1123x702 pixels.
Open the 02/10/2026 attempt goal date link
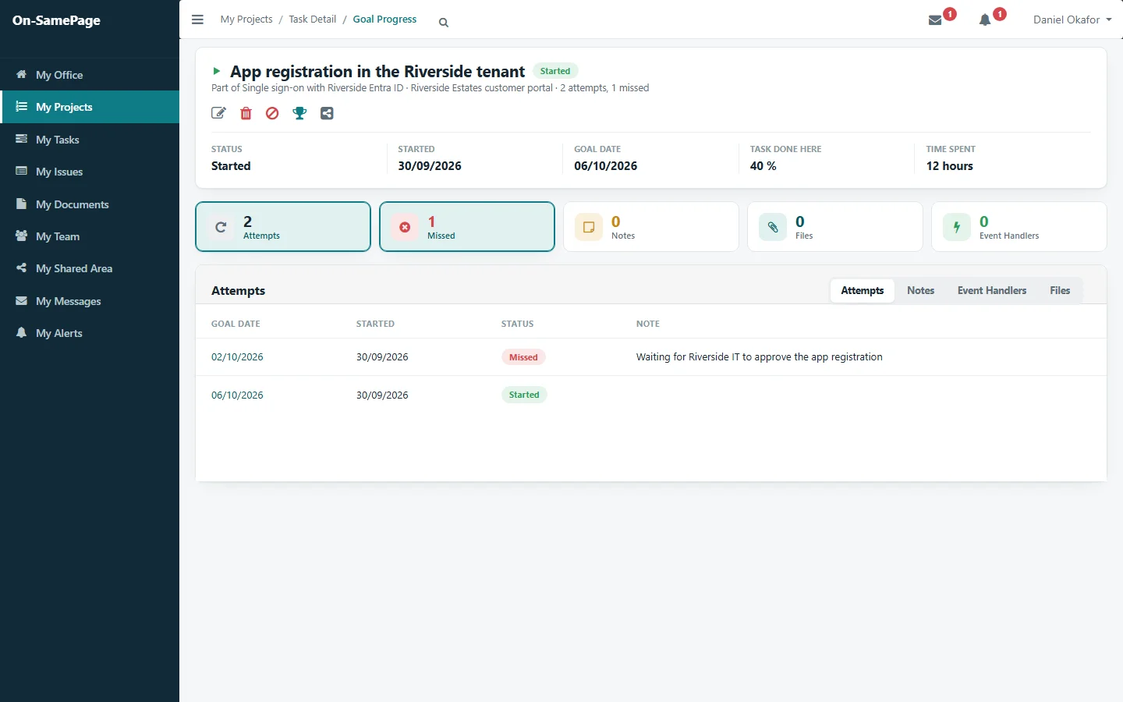pyautogui.click(x=237, y=357)
